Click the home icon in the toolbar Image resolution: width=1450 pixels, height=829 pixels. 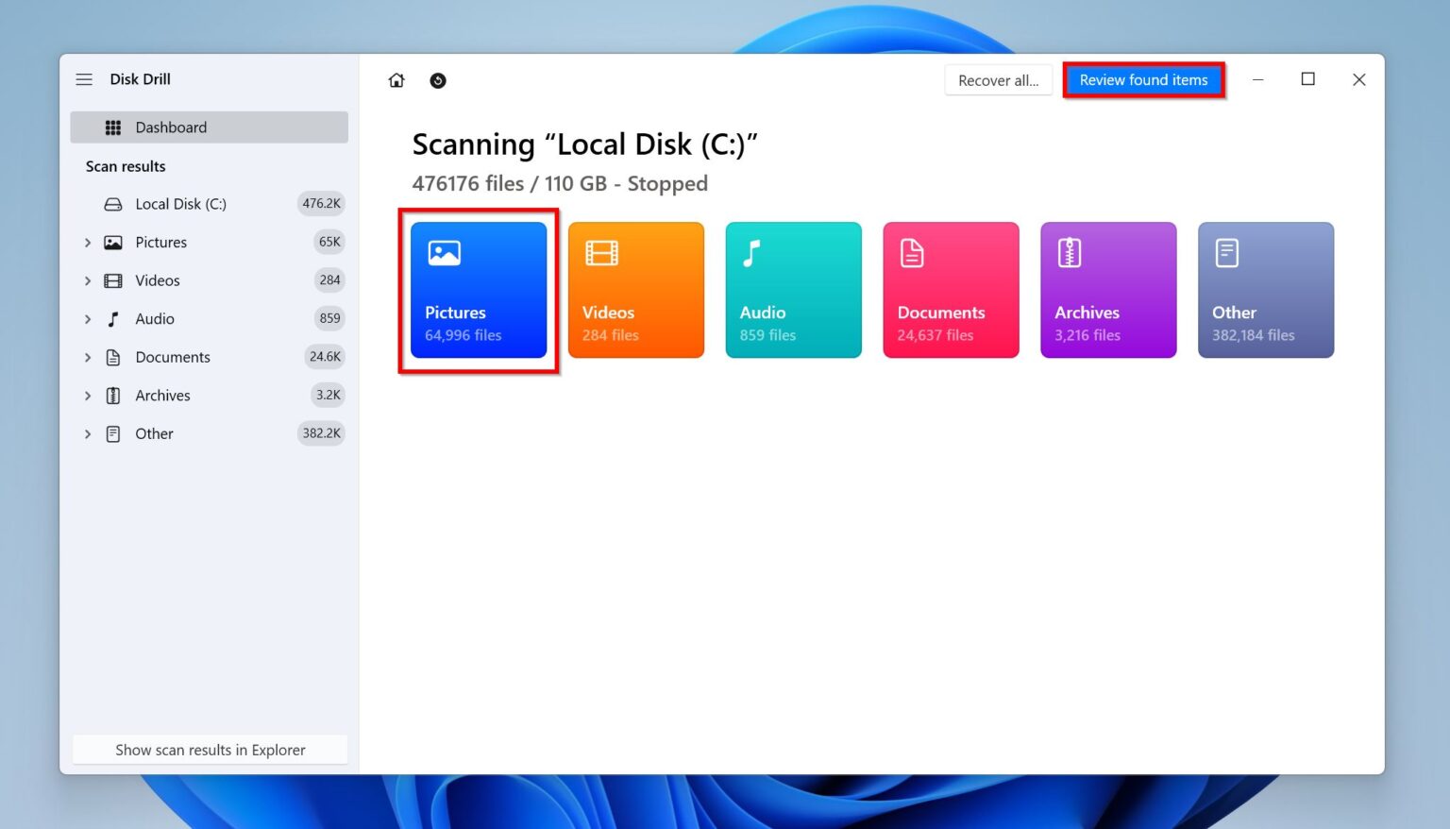tap(396, 80)
